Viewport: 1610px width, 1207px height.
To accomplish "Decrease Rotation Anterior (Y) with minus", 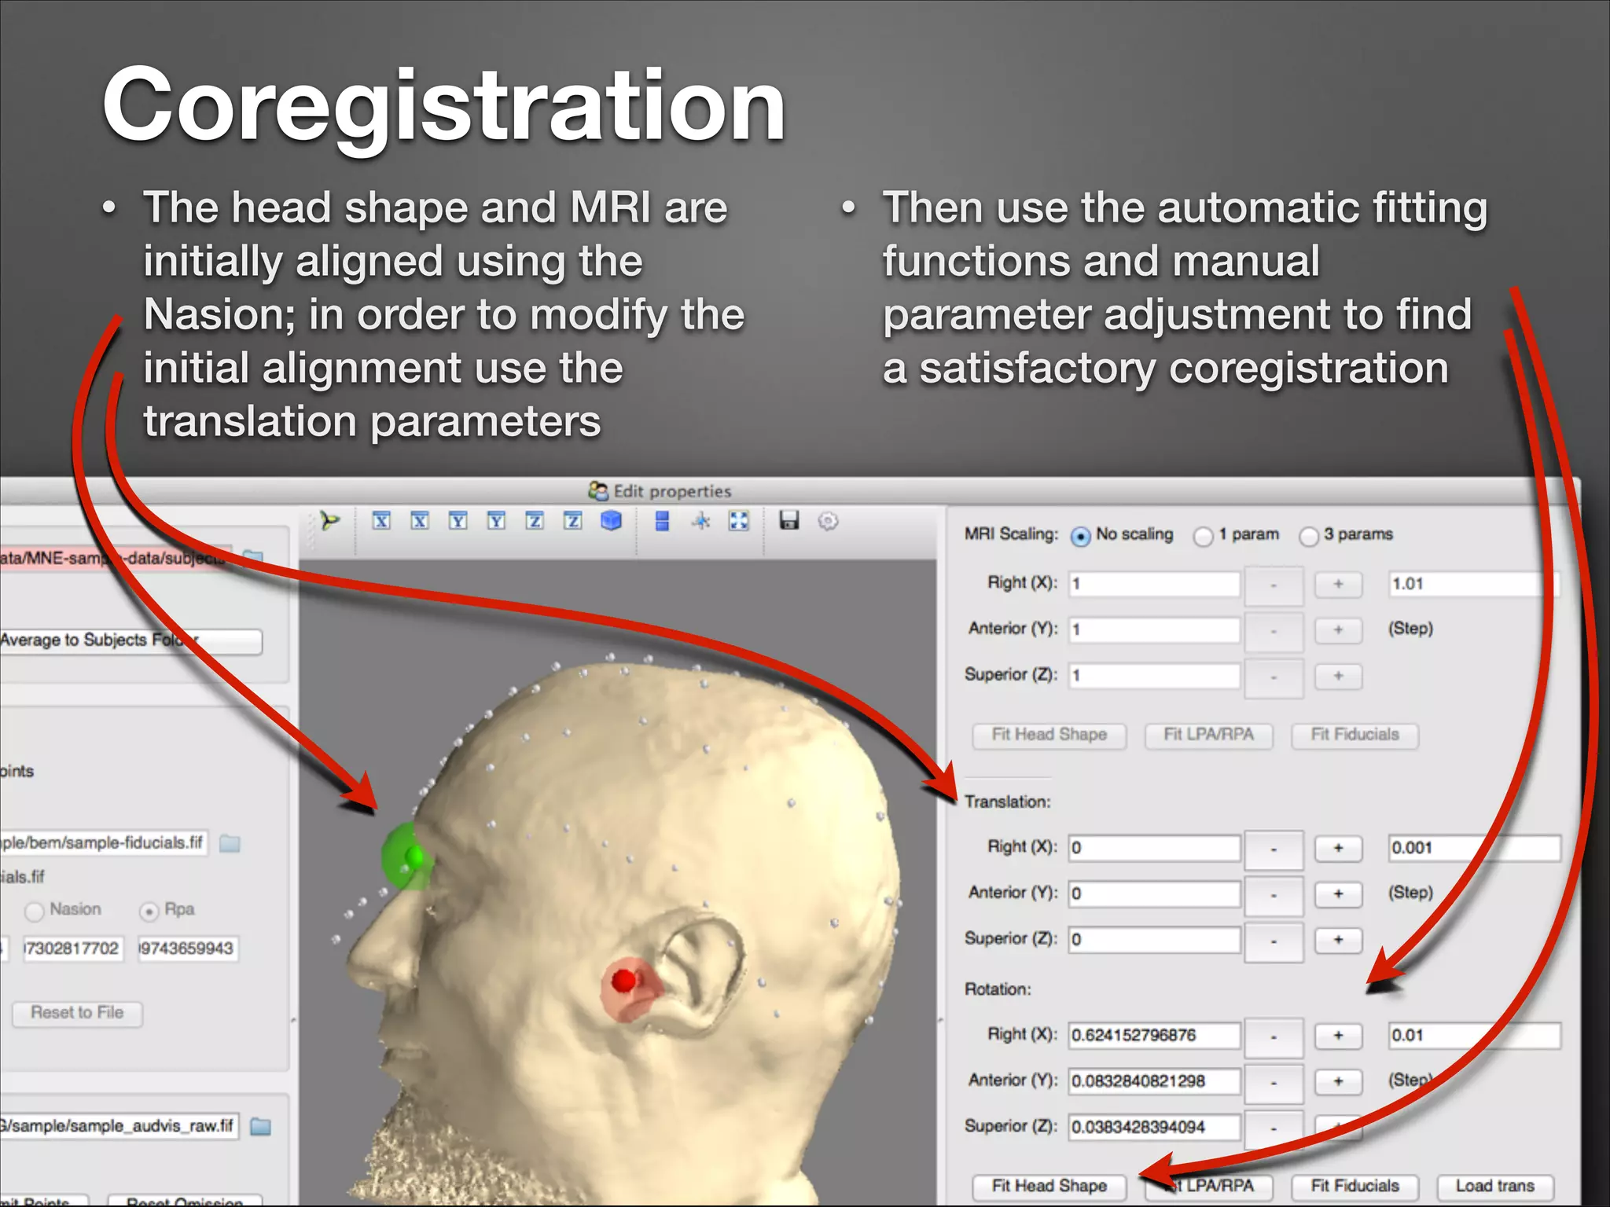I will (x=1274, y=1082).
